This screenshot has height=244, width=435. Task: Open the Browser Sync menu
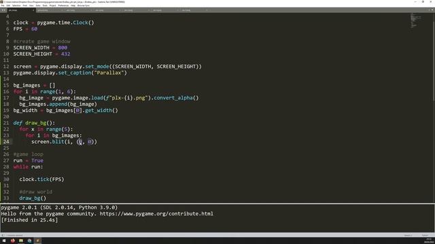tap(84, 5)
